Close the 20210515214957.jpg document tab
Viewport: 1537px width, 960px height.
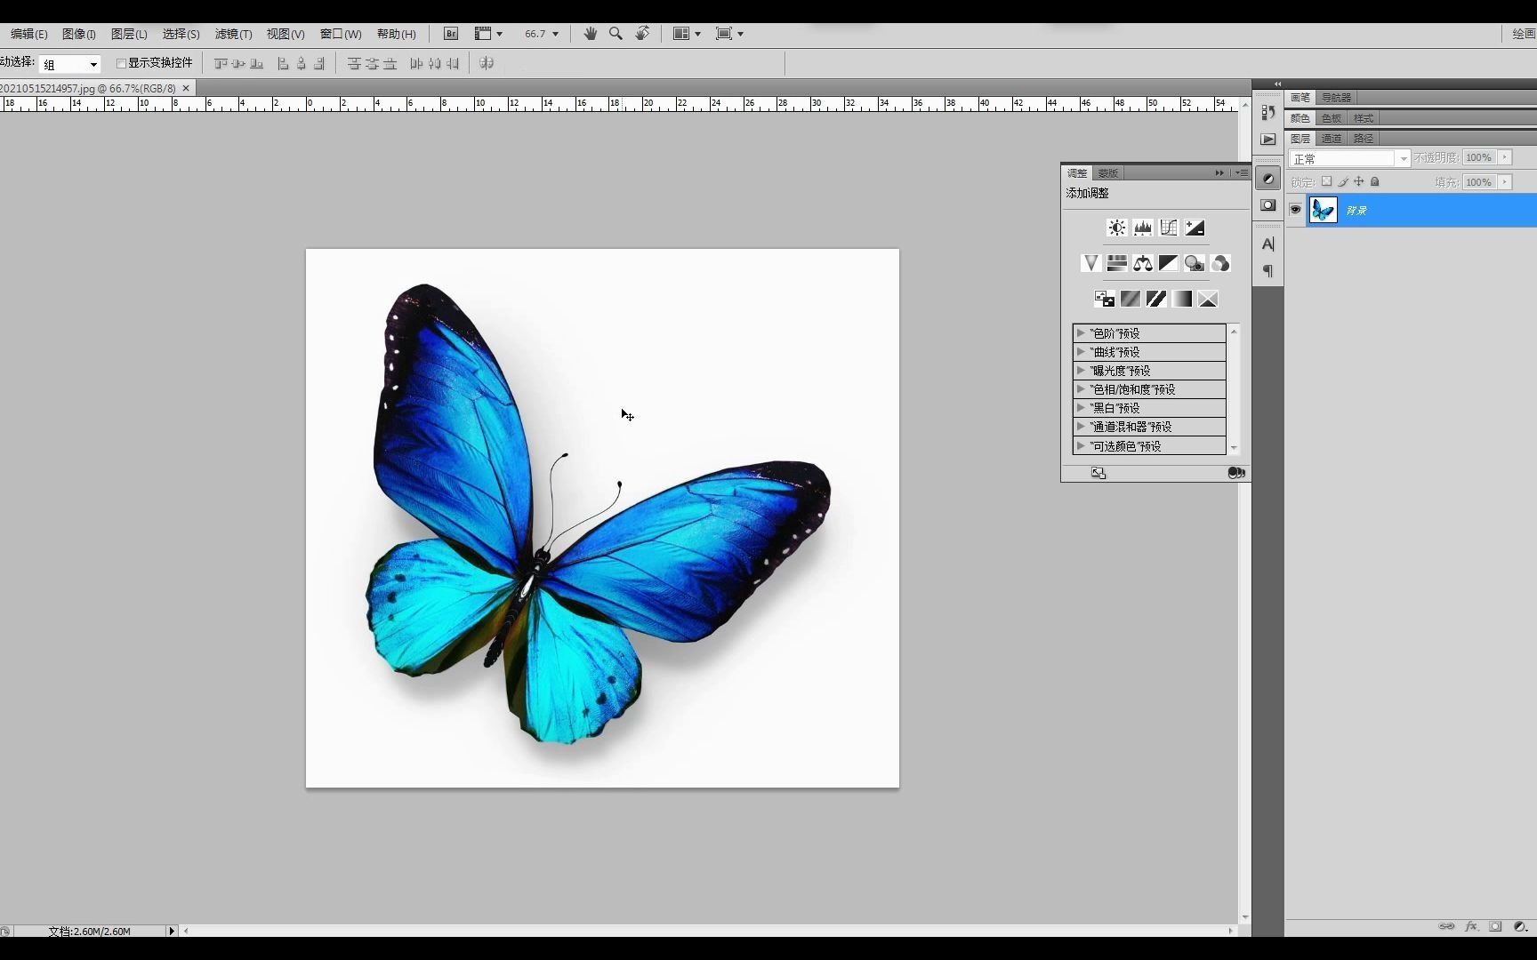[x=186, y=88]
